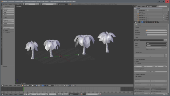Check the Use Camera Cull checkbox
The image size is (170, 96).
pos(135,91)
